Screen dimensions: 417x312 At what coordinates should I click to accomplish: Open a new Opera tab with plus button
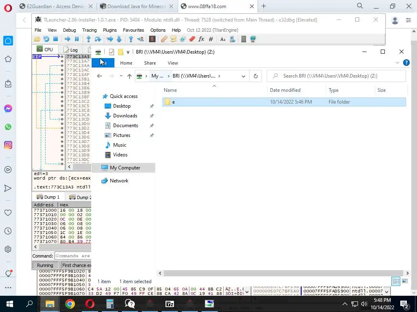[x=263, y=6]
